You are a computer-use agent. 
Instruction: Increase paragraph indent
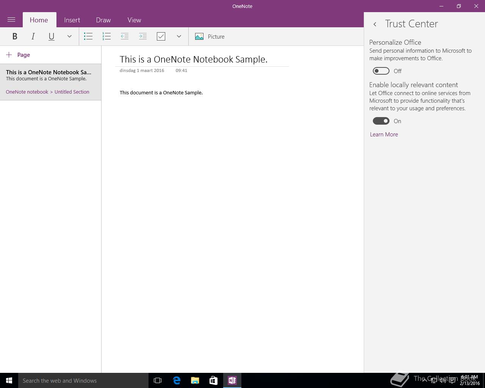(x=143, y=36)
